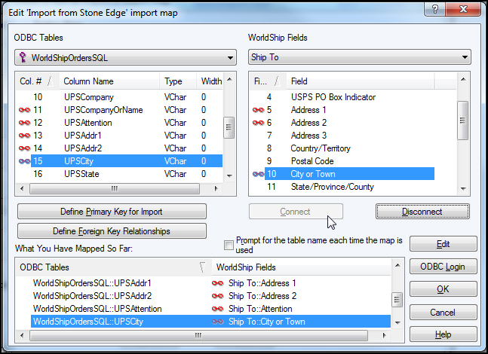Sort by Type column header
488x354 pixels.
pos(178,81)
